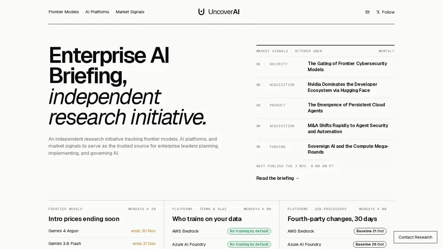Open the Market Signals nav item
The image size is (443, 249).
point(130,12)
